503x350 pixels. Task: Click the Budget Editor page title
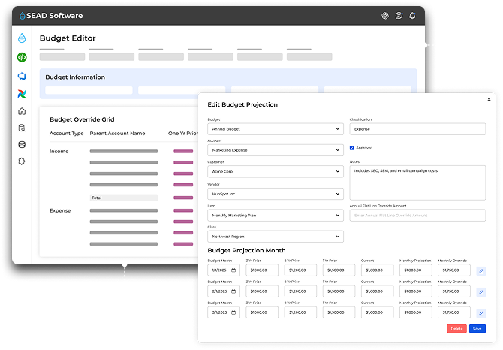tap(68, 38)
